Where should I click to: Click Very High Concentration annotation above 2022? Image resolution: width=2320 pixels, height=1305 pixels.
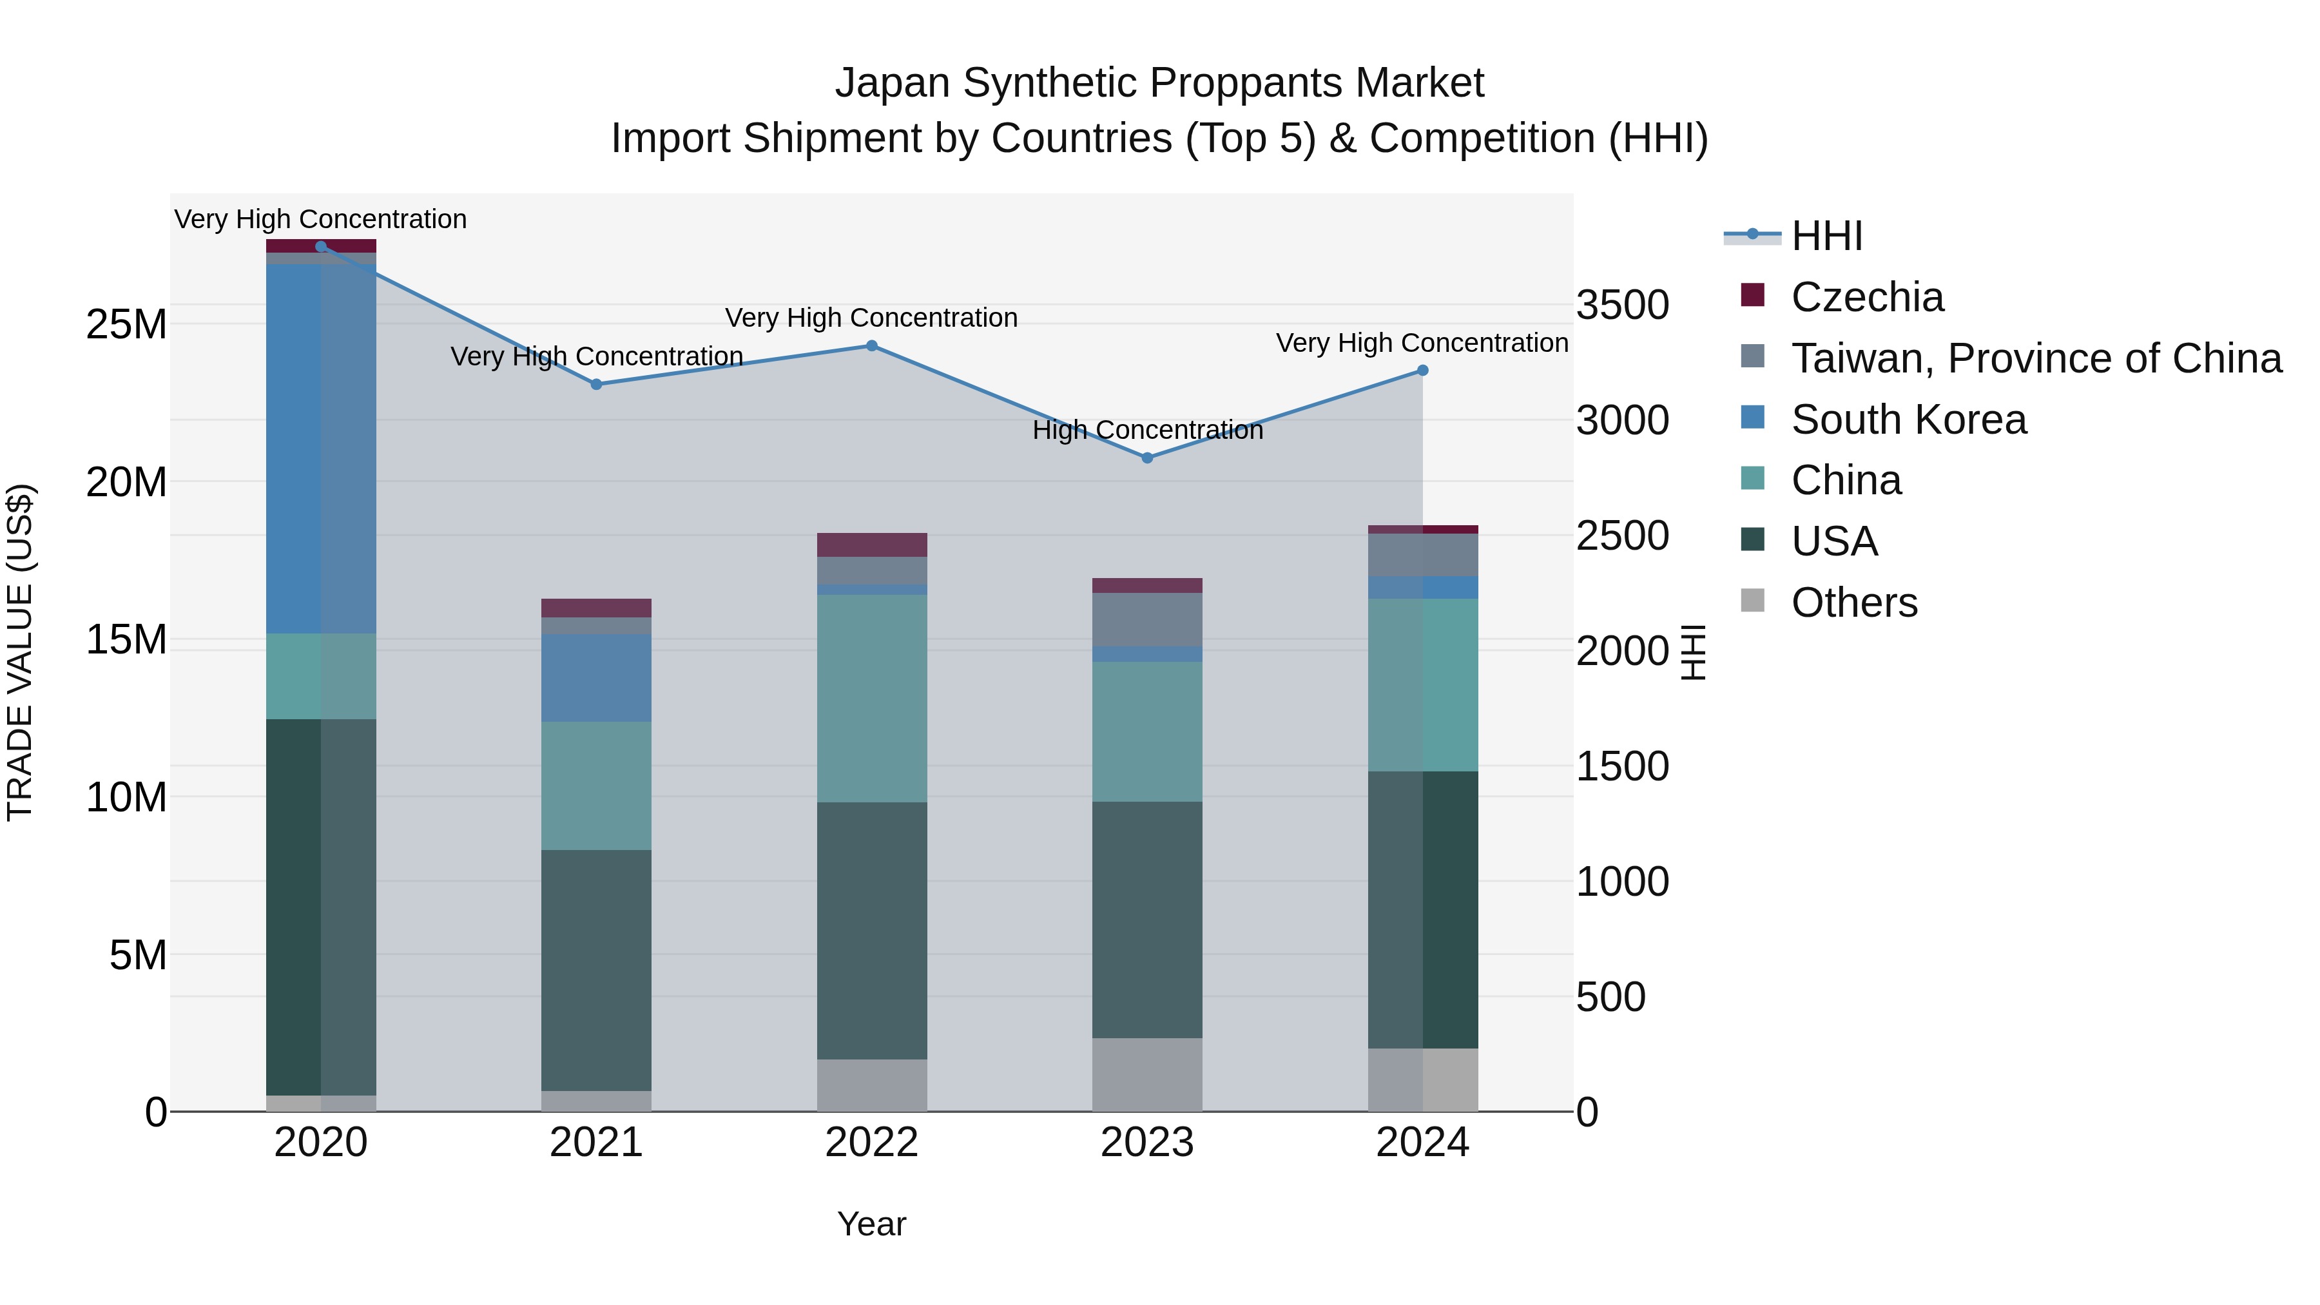coord(872,318)
